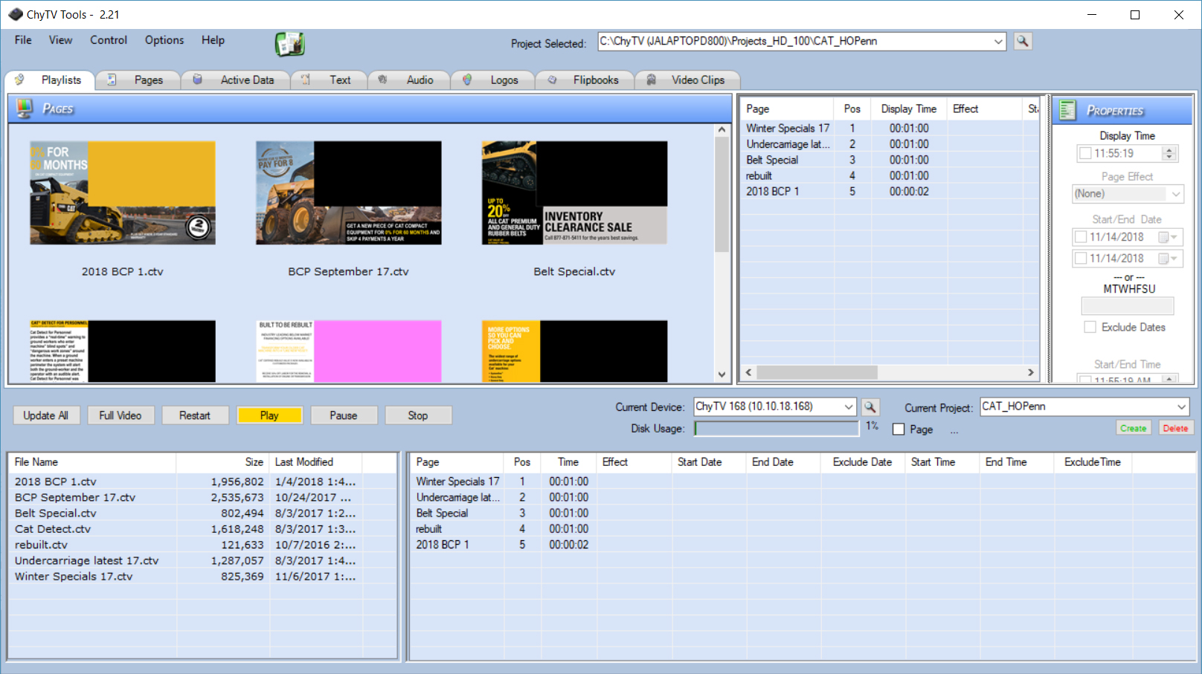1202x674 pixels.
Task: Click the yellow Play button
Action: click(x=269, y=415)
